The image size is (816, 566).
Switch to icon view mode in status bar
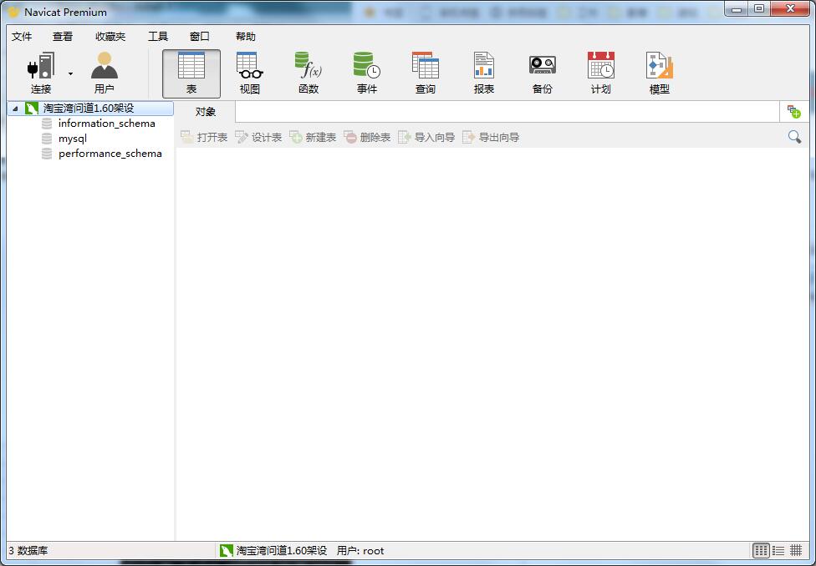pyautogui.click(x=762, y=550)
